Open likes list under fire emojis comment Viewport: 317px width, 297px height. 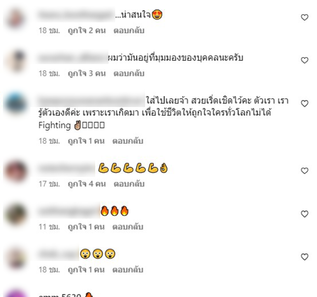(86, 227)
